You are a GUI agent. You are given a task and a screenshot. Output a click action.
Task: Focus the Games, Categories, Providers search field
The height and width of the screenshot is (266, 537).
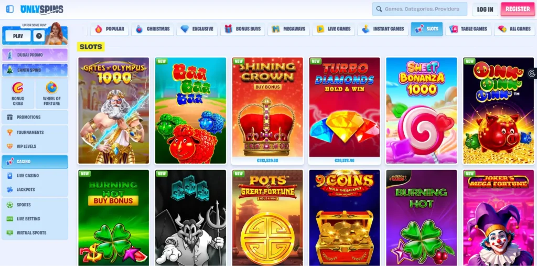tap(420, 9)
